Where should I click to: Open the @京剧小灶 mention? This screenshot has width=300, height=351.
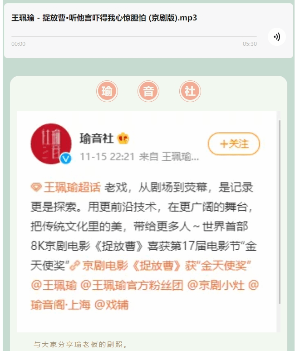click(x=216, y=286)
